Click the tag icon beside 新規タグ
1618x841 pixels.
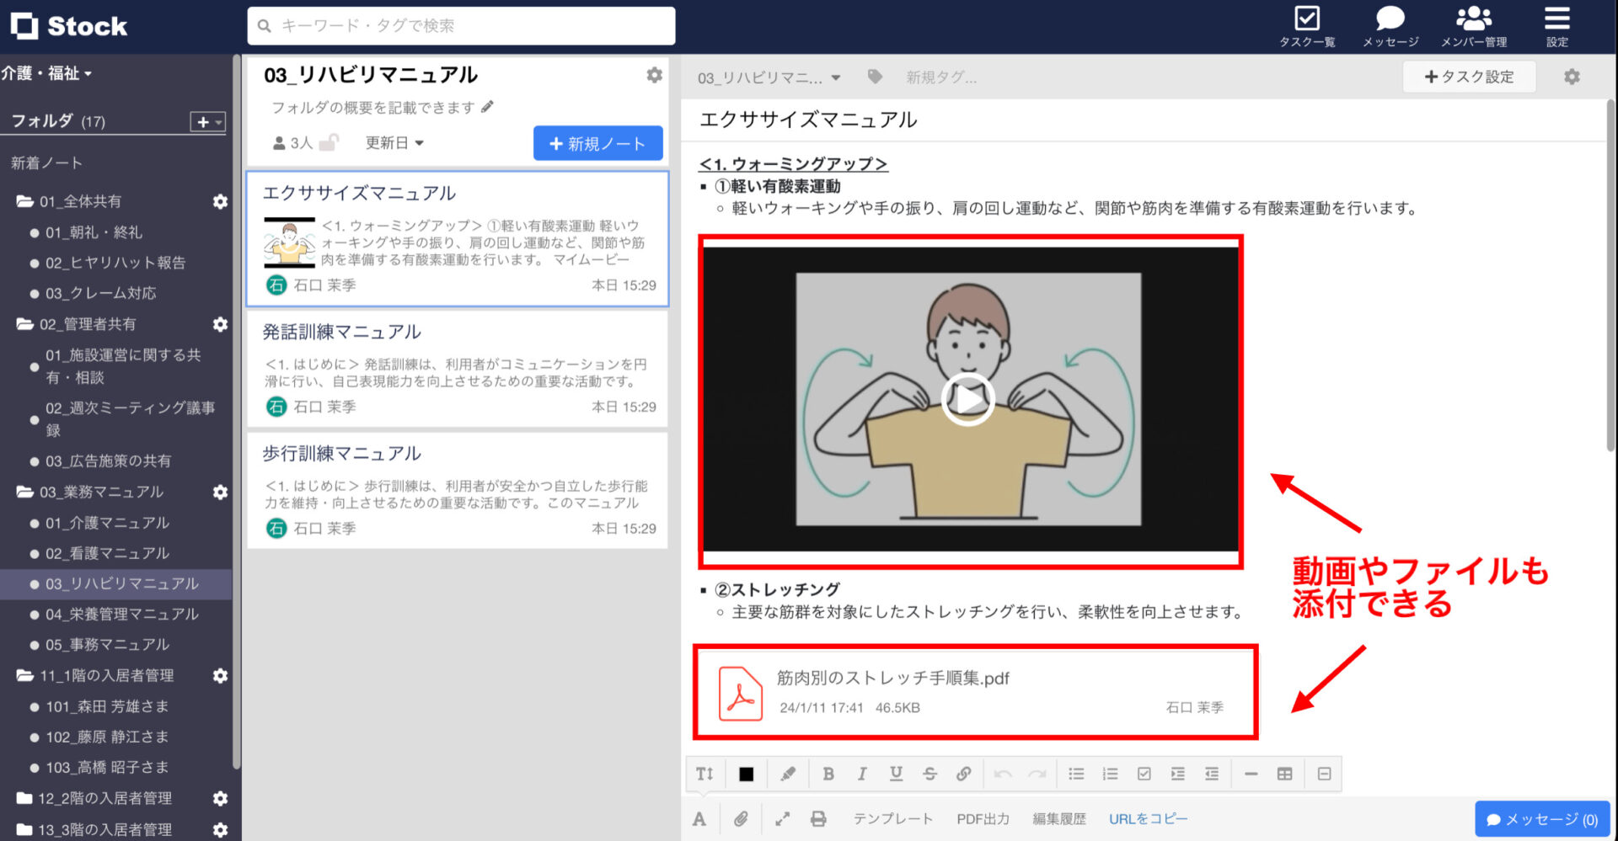(x=875, y=77)
